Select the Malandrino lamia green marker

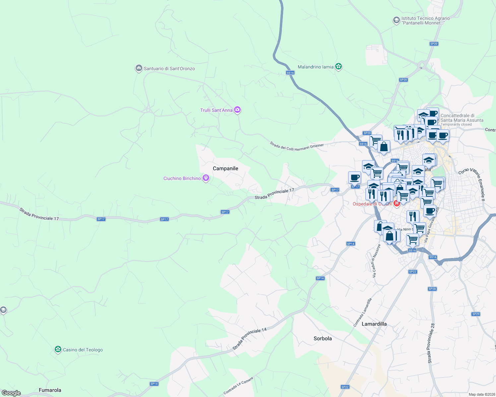[x=339, y=66]
